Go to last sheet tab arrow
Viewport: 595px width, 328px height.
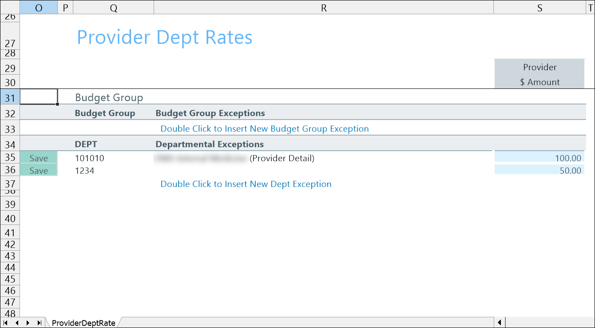pos(39,323)
